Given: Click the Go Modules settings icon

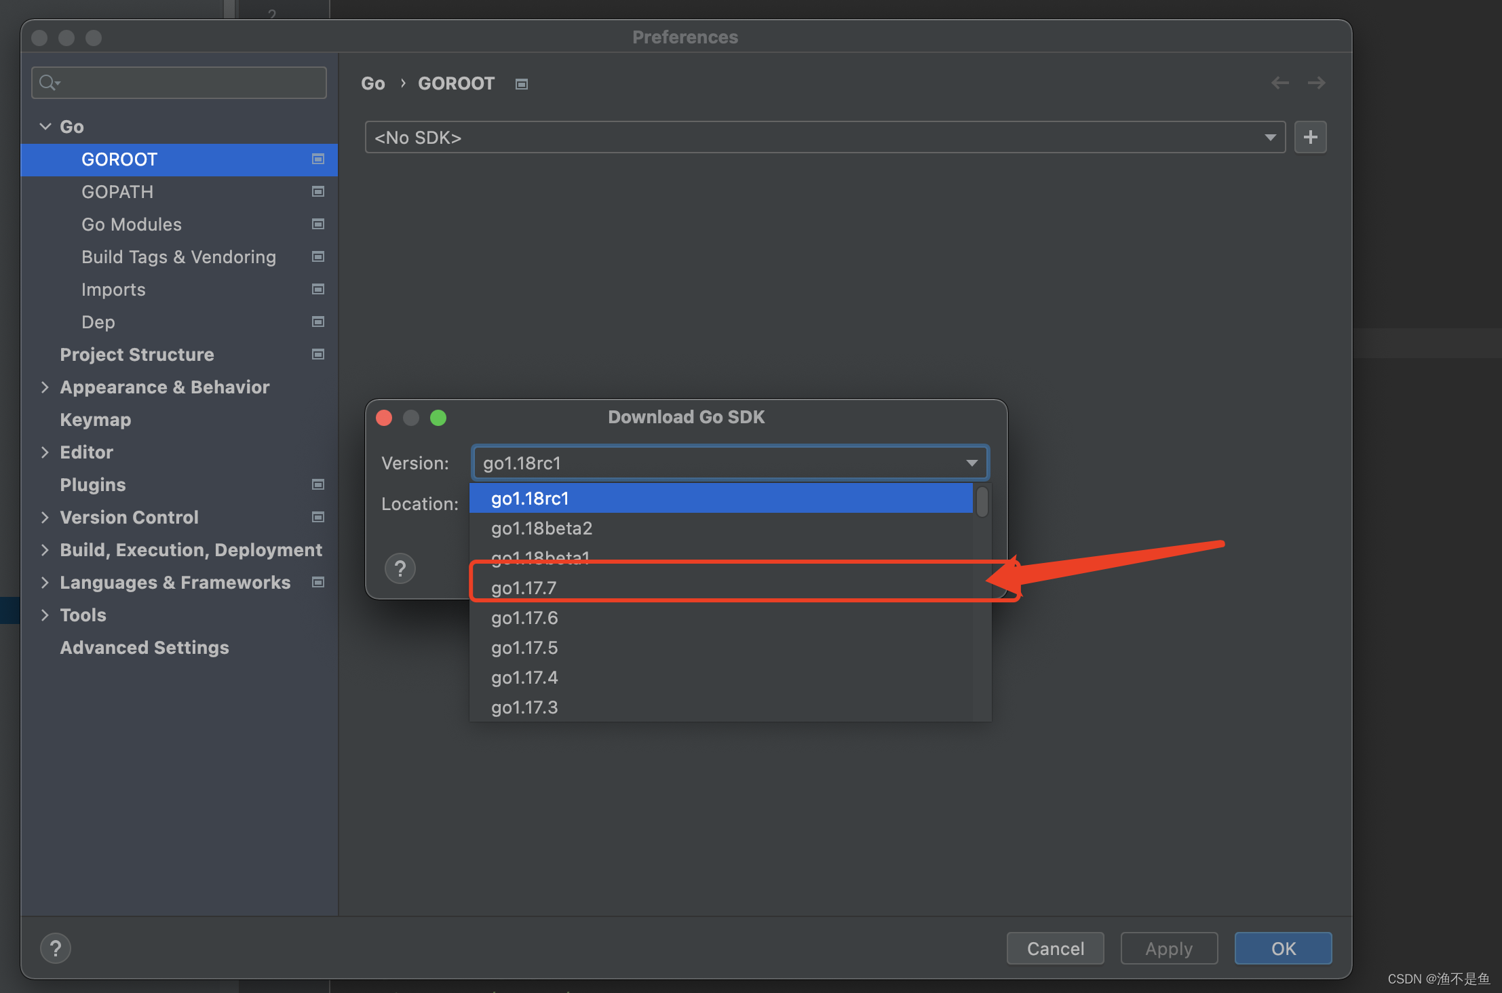Looking at the screenshot, I should coord(318,224).
